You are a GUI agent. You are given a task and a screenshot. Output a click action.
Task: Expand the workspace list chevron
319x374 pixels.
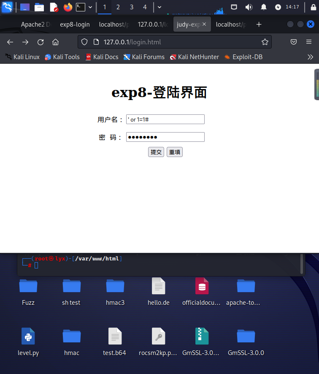(x=159, y=7)
